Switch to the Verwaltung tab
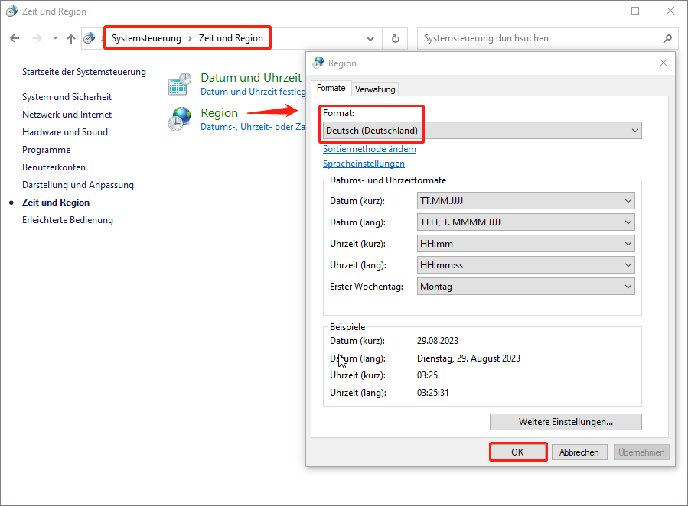The image size is (688, 506). coord(375,89)
